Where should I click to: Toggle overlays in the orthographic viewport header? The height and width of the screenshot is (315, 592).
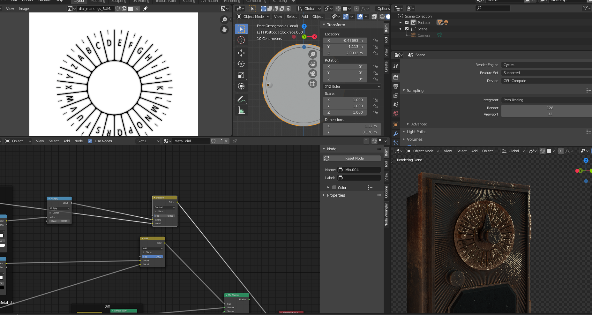pos(360,17)
